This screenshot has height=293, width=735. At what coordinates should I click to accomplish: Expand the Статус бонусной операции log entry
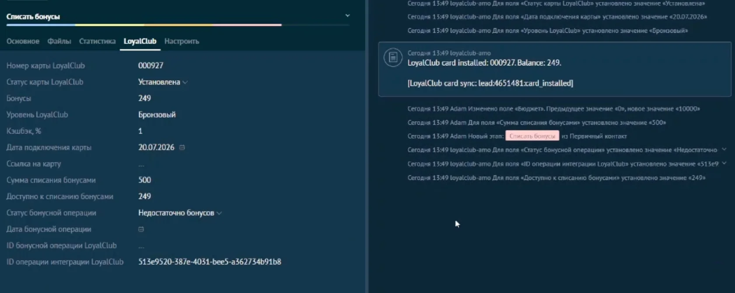pyautogui.click(x=724, y=149)
